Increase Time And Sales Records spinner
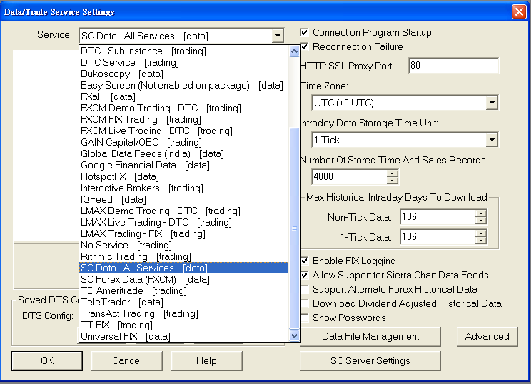Viewport: 531px width, 384px height. point(392,173)
